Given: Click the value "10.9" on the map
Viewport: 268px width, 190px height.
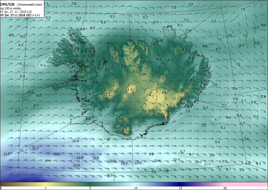Looking at the screenshot, I should pos(76,141).
